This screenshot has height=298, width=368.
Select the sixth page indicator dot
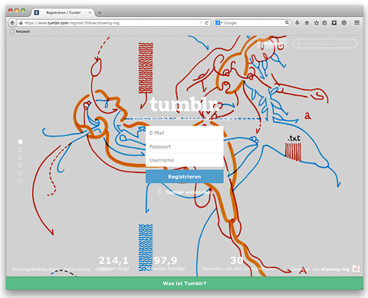coord(21,181)
